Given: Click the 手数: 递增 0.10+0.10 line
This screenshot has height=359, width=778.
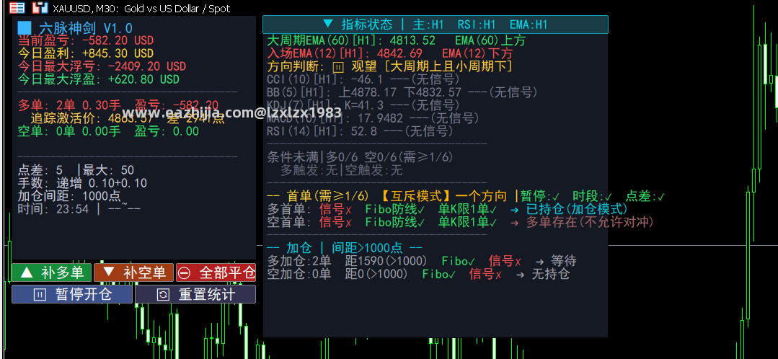Looking at the screenshot, I should [82, 184].
